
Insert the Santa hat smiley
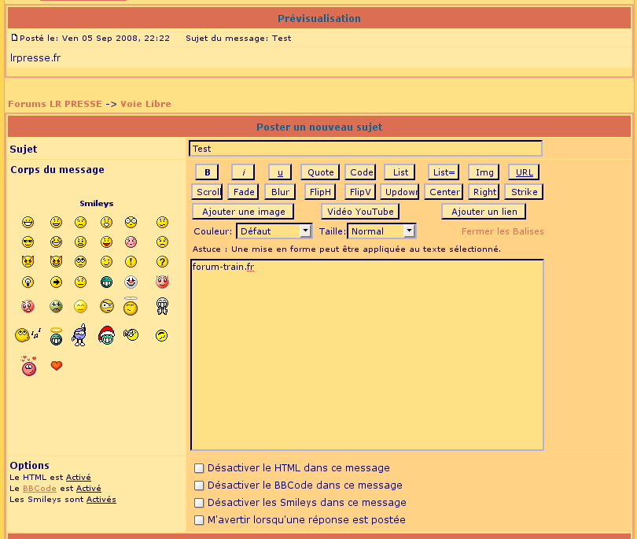[x=106, y=335]
